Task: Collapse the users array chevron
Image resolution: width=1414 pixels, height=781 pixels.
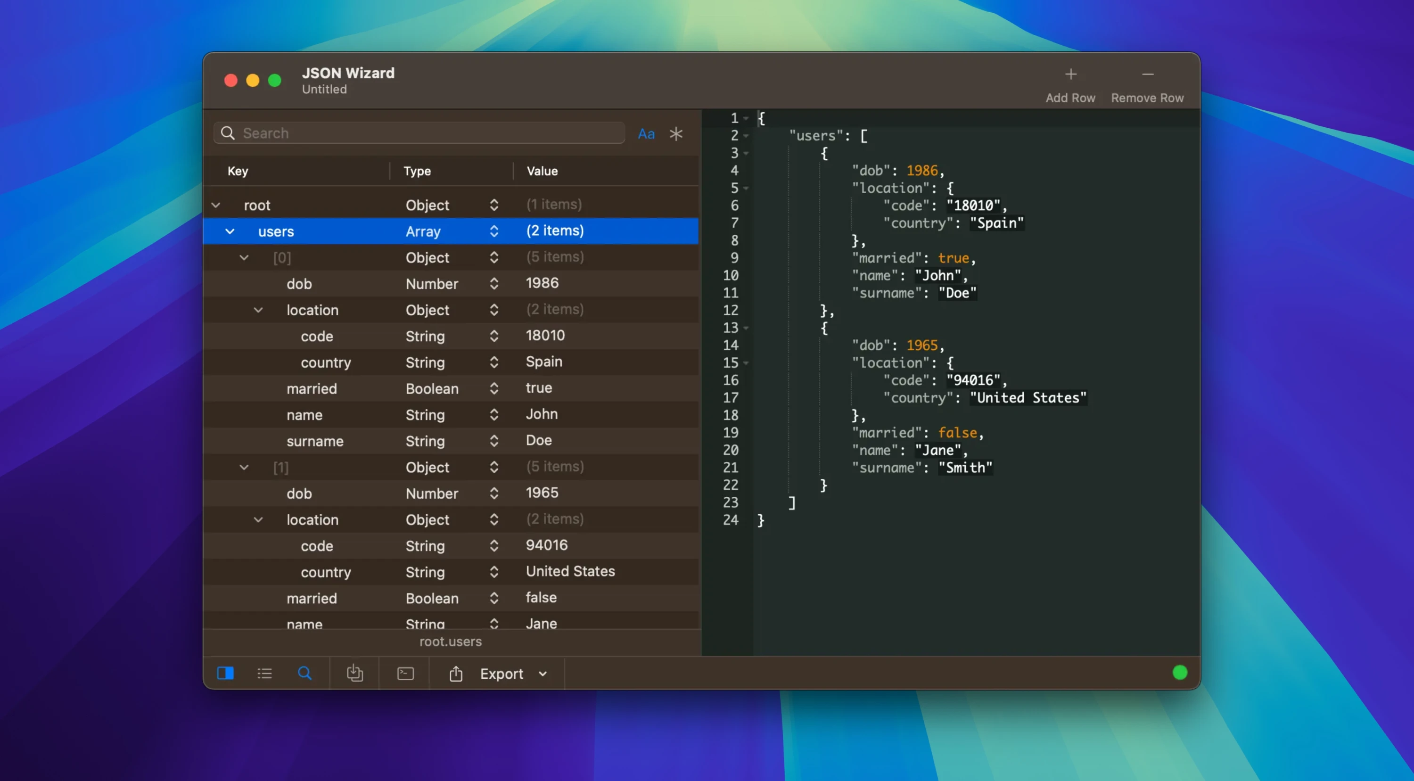Action: (x=230, y=231)
